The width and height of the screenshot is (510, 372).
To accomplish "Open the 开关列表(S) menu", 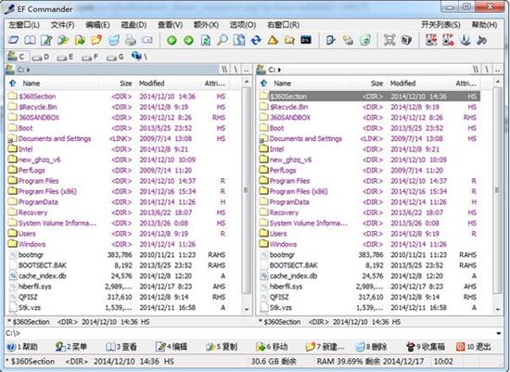I will tap(440, 25).
